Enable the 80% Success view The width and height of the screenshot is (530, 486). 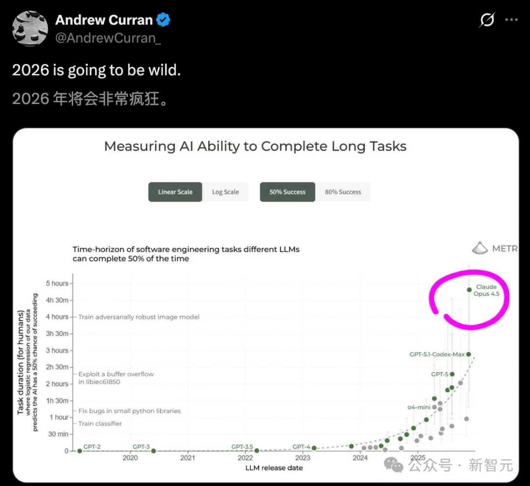coord(344,191)
